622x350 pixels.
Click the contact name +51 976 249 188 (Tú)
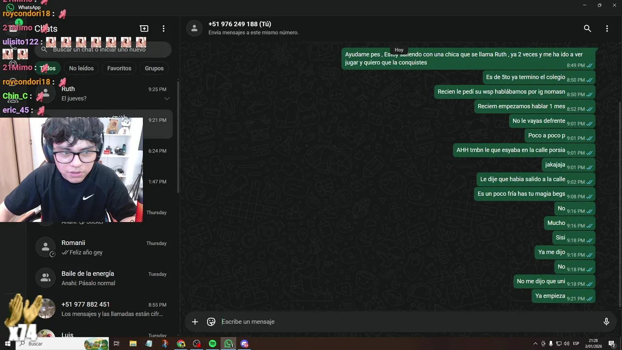pos(240,24)
